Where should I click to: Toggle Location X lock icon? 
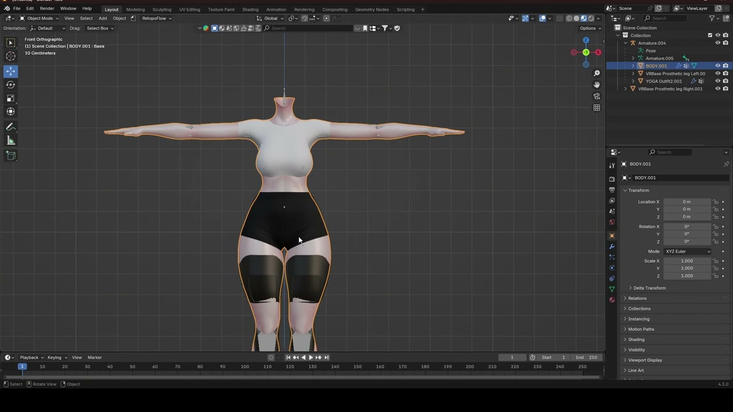715,202
